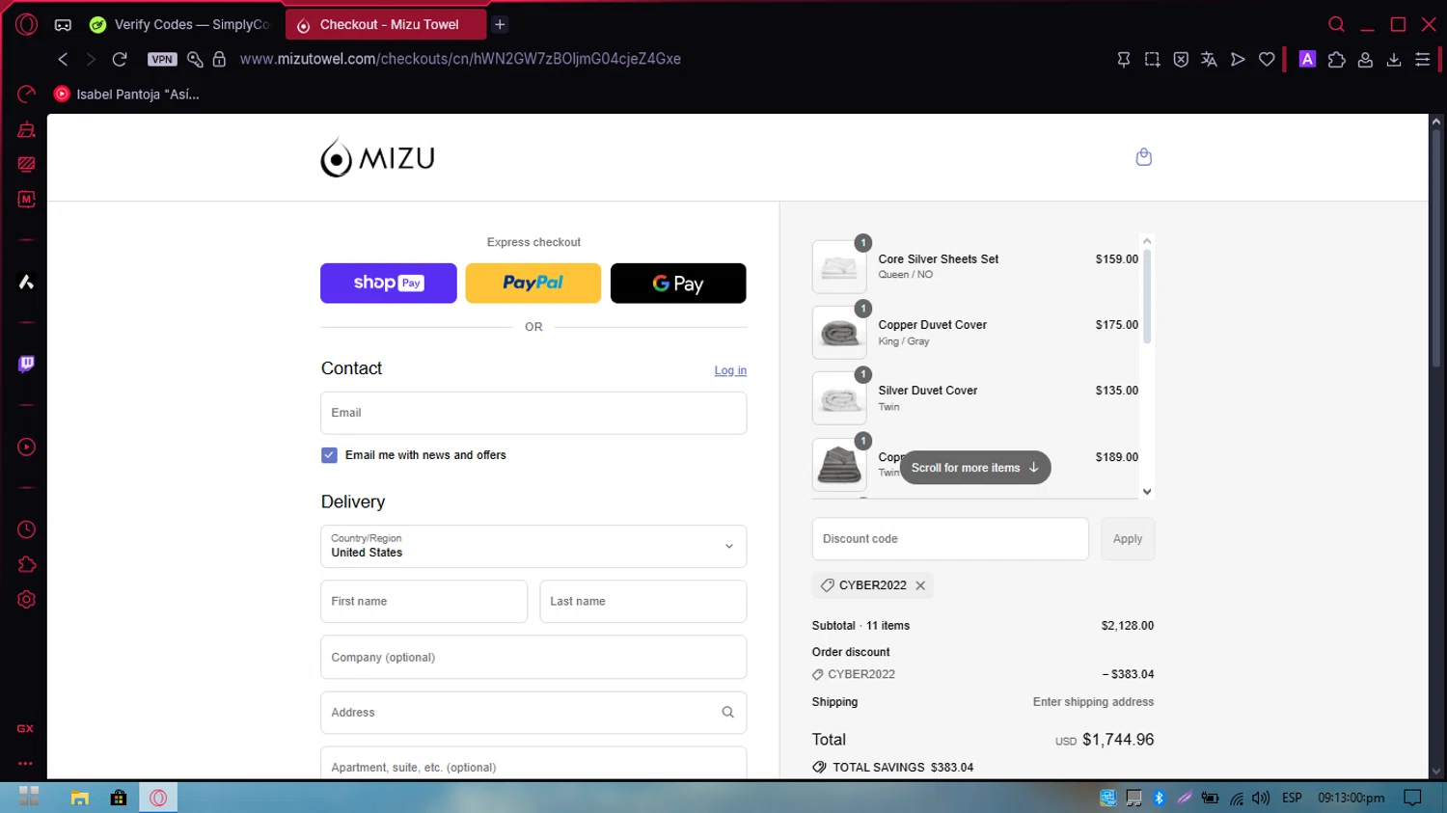Open the Opera main menu icon
The width and height of the screenshot is (1447, 813).
[x=26, y=24]
